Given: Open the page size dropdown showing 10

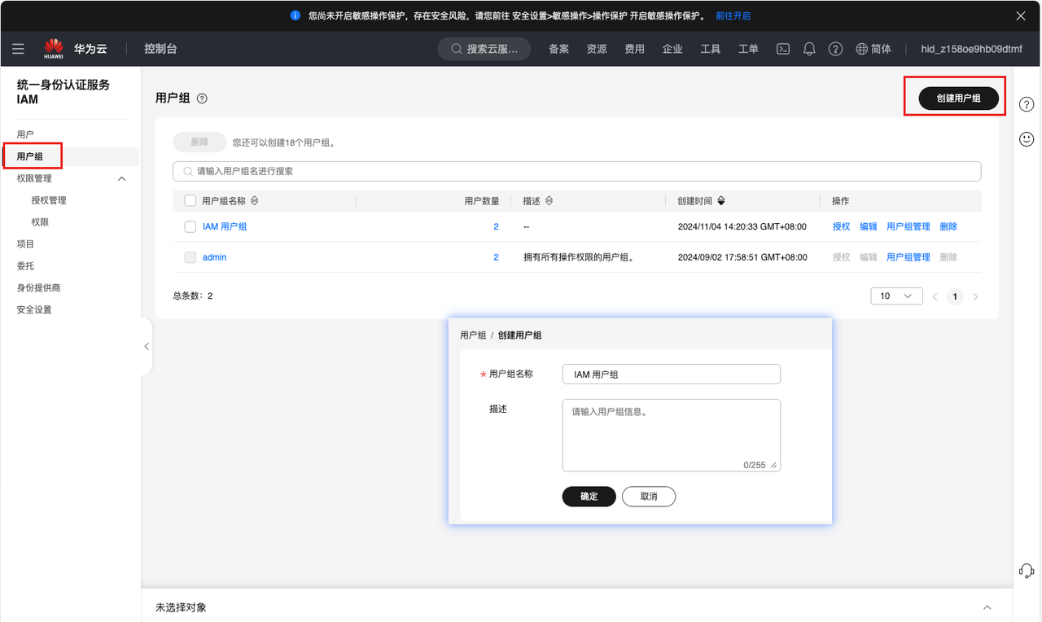Looking at the screenshot, I should (x=896, y=296).
